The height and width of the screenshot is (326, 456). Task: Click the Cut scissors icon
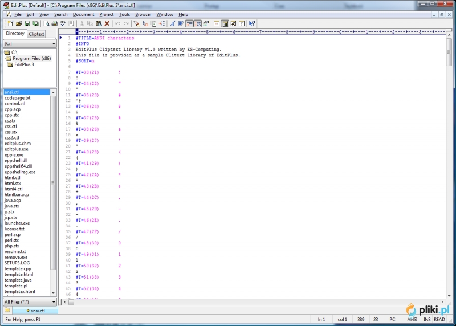tap(82, 23)
